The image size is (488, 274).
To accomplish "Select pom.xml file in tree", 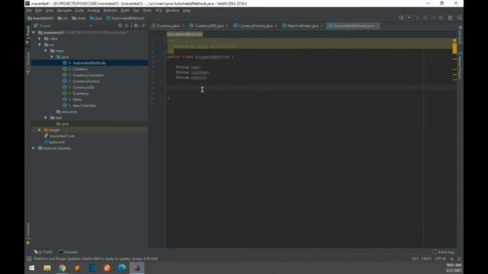I will click(x=57, y=142).
